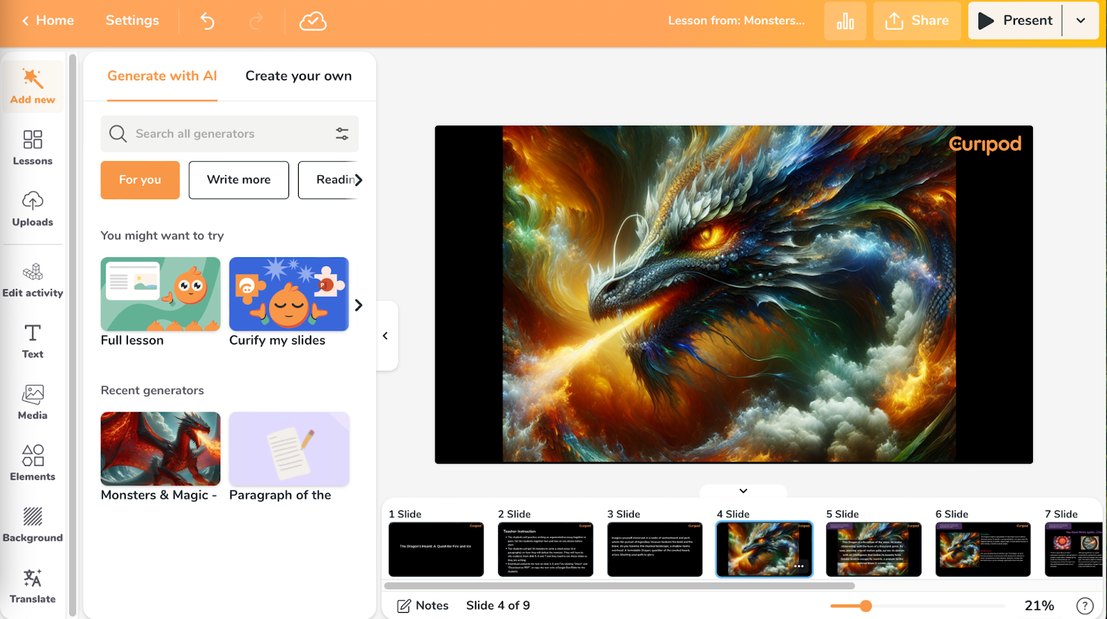1107x619 pixels.
Task: Open the Media sidebar section
Action: pos(33,403)
